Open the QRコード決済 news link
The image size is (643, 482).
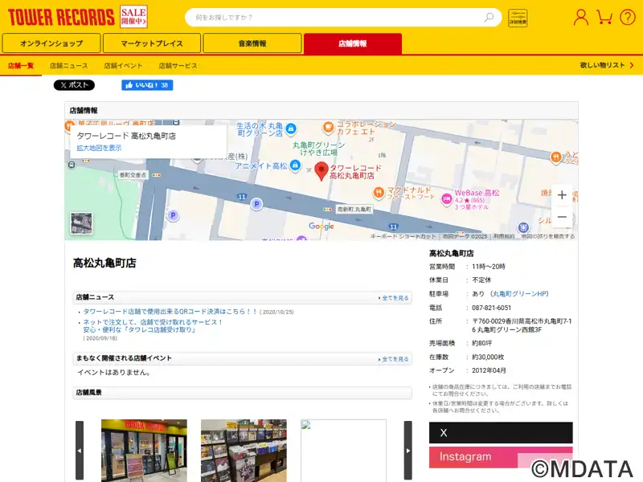[170, 312]
